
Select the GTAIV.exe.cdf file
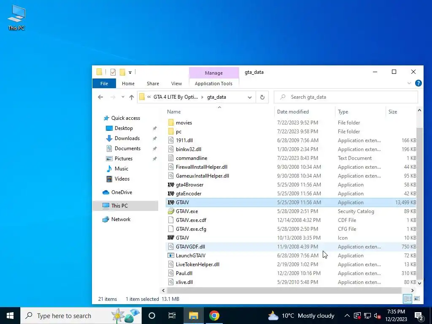pos(191,220)
